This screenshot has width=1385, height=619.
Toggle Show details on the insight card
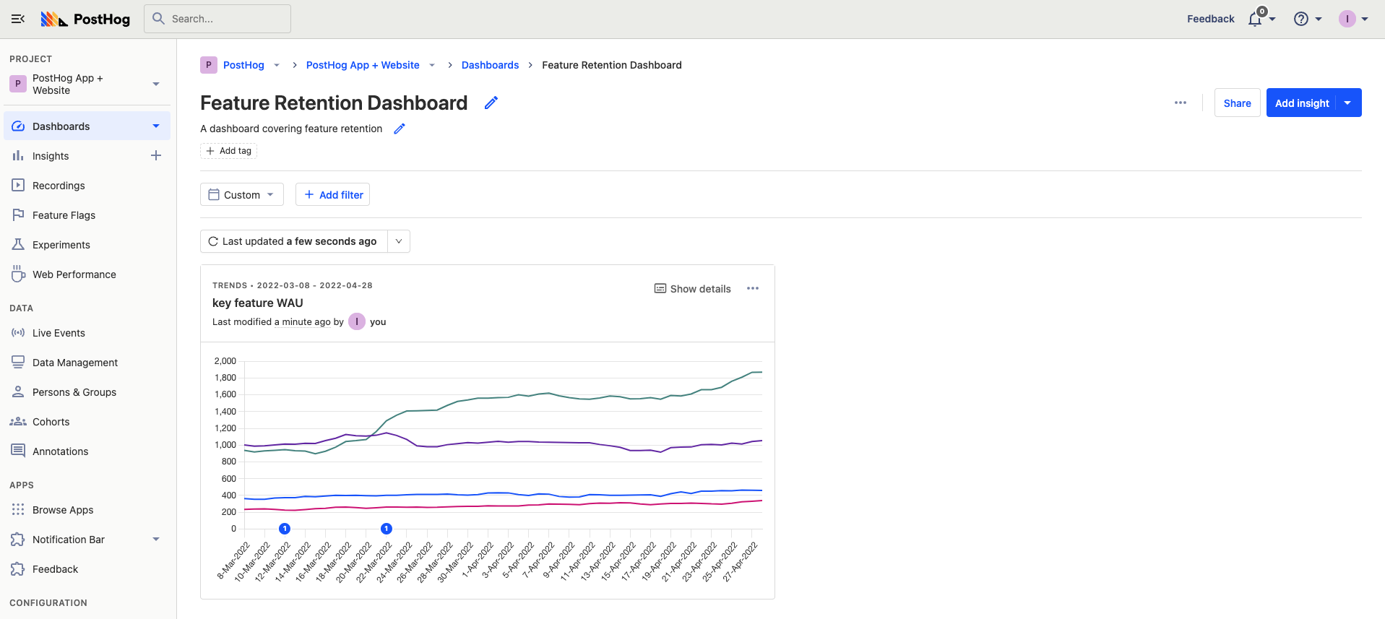click(x=692, y=289)
